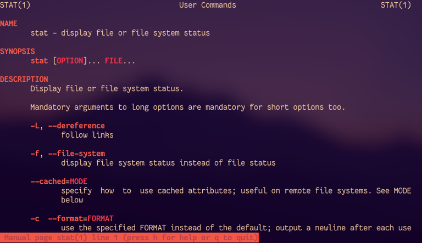Click the -L, --dereference option
The image size is (422, 243).
[68, 126]
